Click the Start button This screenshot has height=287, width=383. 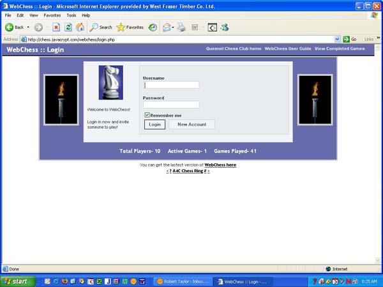point(18,281)
